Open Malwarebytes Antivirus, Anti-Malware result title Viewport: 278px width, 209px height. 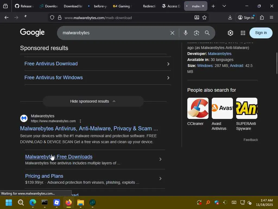(x=89, y=128)
